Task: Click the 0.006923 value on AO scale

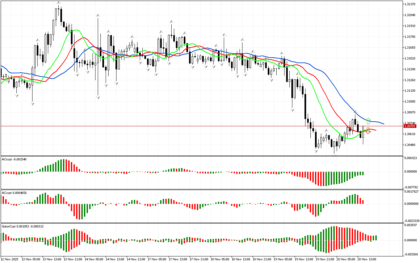Action: click(x=410, y=158)
